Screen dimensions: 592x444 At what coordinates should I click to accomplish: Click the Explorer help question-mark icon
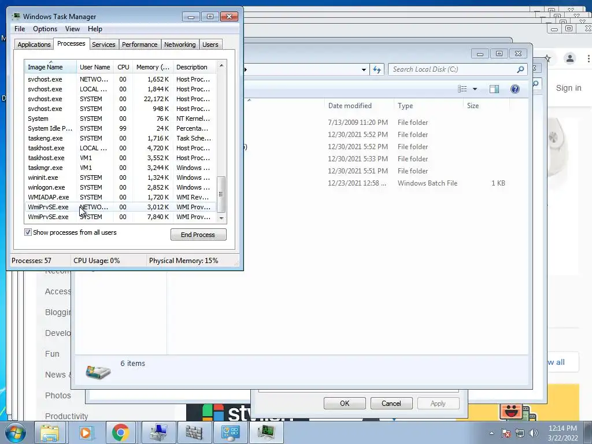(x=515, y=88)
